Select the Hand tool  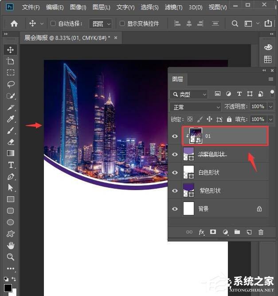click(x=11, y=245)
